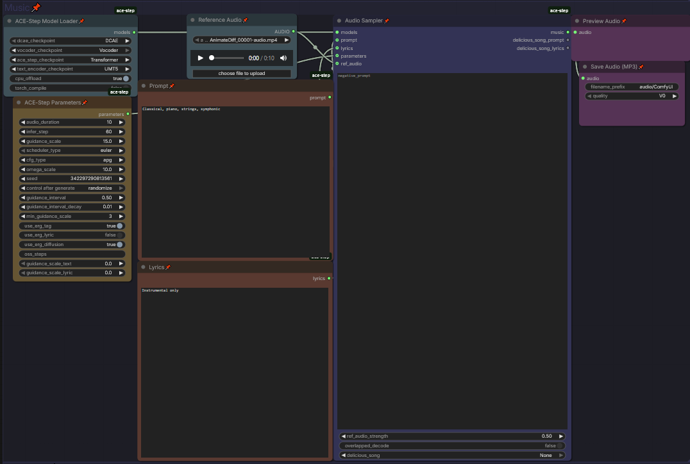Image resolution: width=690 pixels, height=464 pixels.
Task: Enable the overlapped_decode toggle
Action: pos(560,445)
